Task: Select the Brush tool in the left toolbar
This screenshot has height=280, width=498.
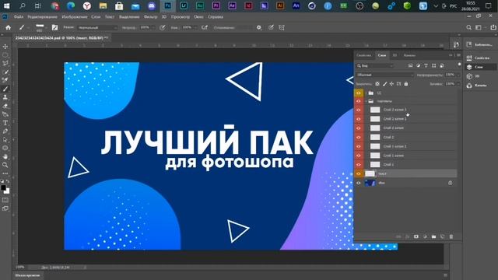Action: click(x=5, y=89)
